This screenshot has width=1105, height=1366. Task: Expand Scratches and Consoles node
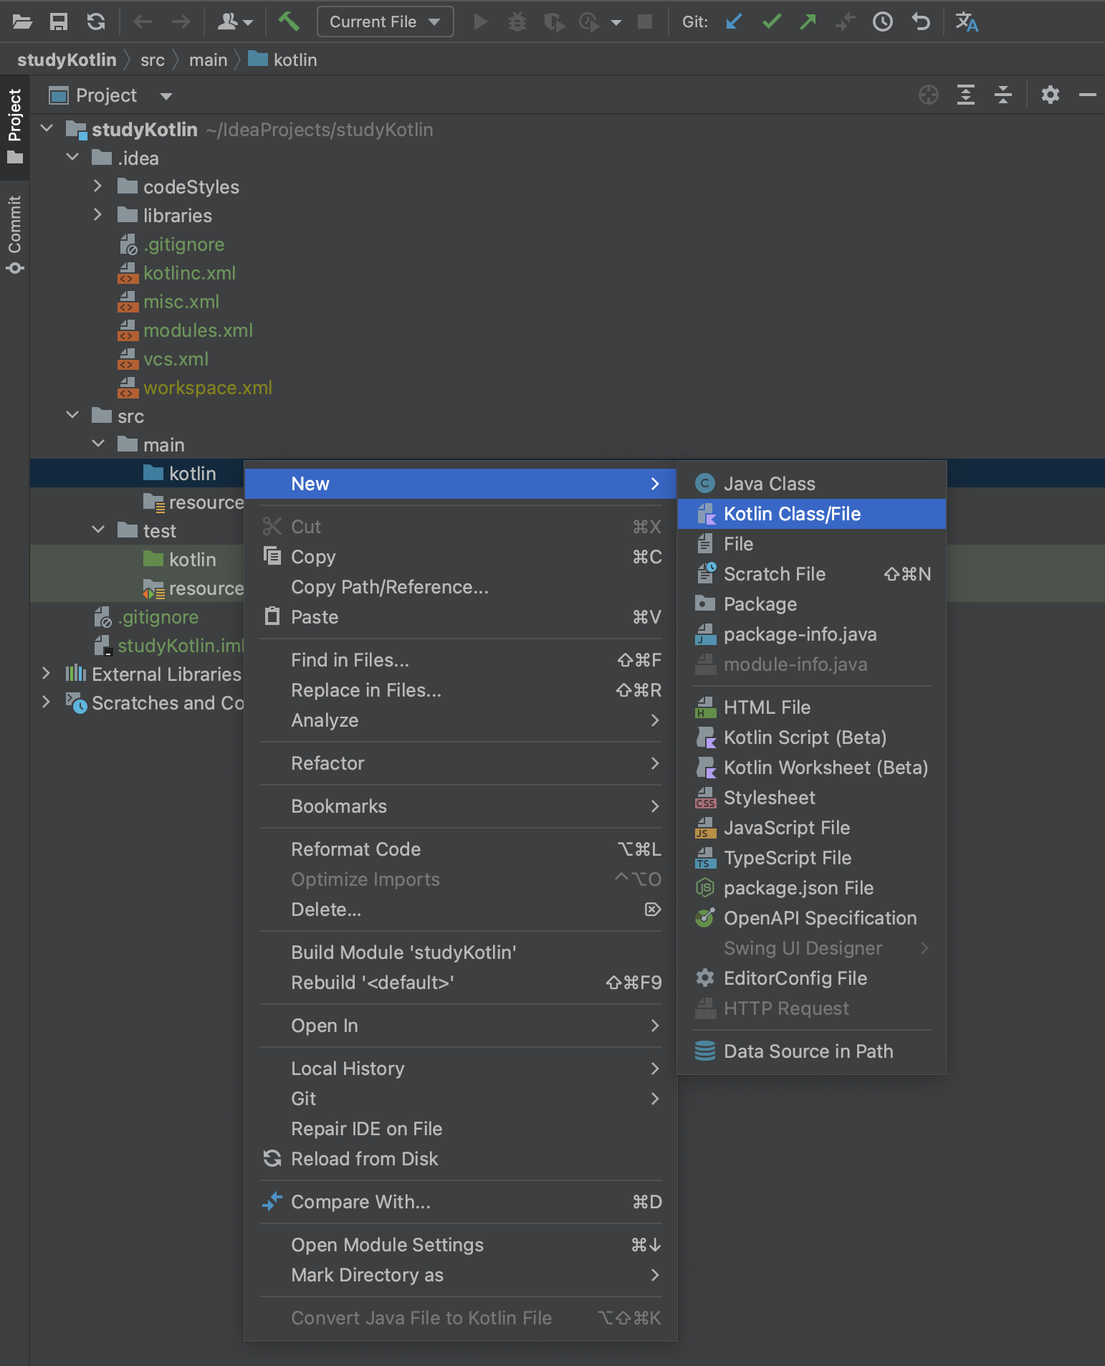(x=47, y=702)
